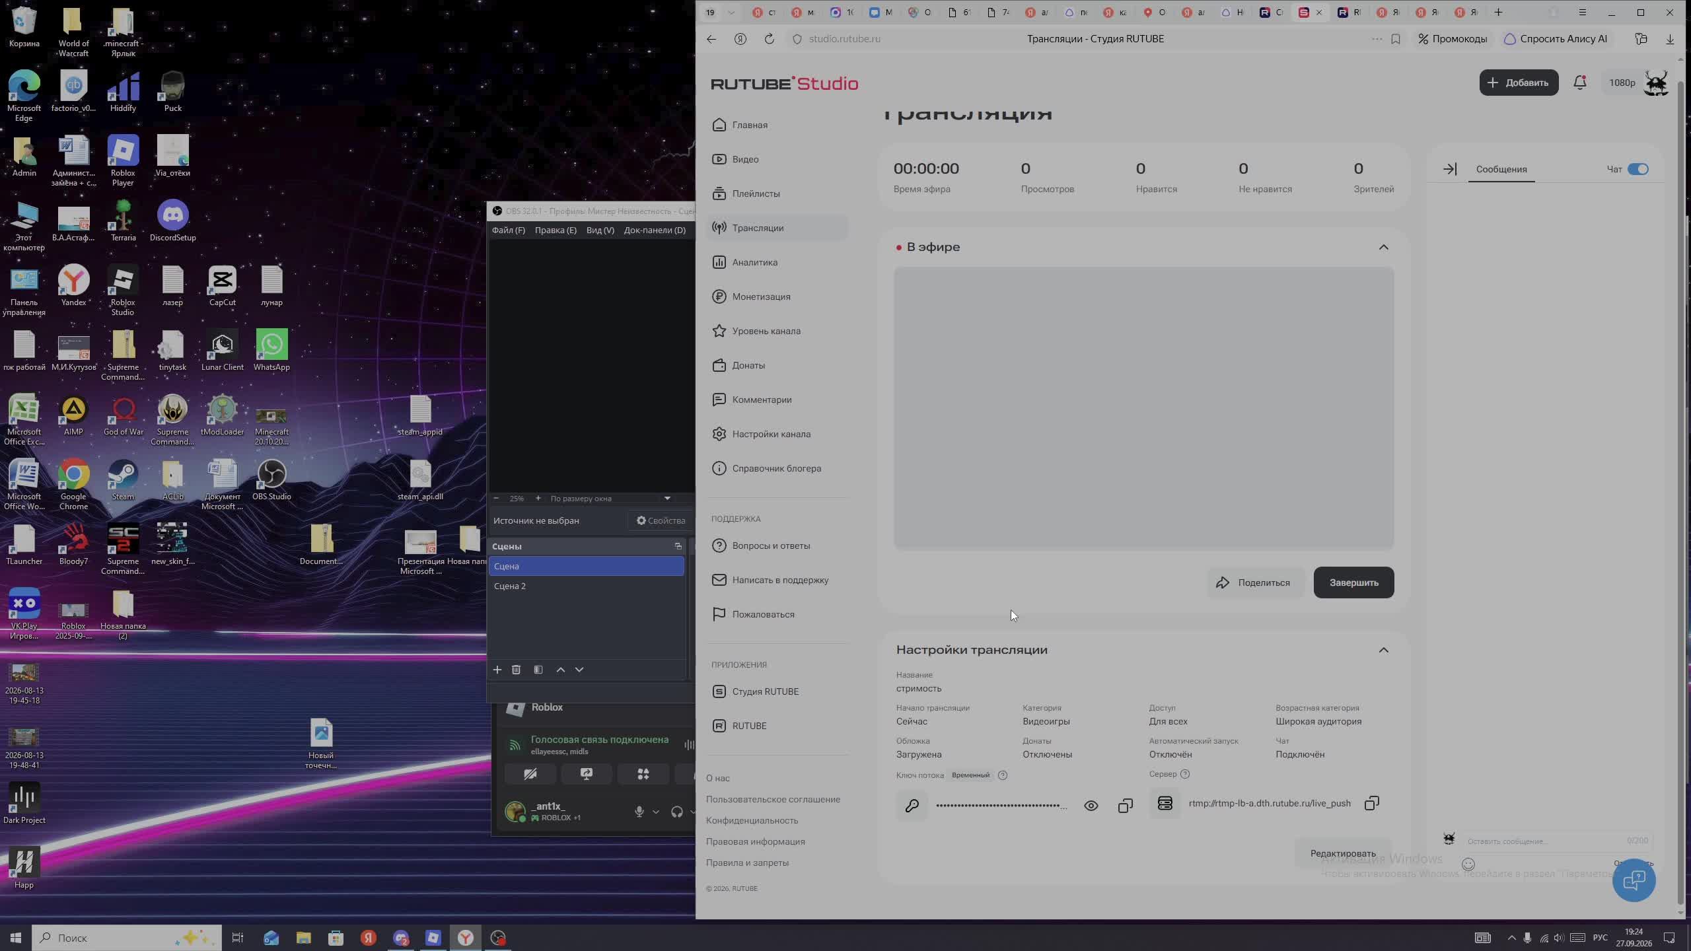Image resolution: width=1691 pixels, height=951 pixels.
Task: Reveal the hidden stream key
Action: (1091, 806)
